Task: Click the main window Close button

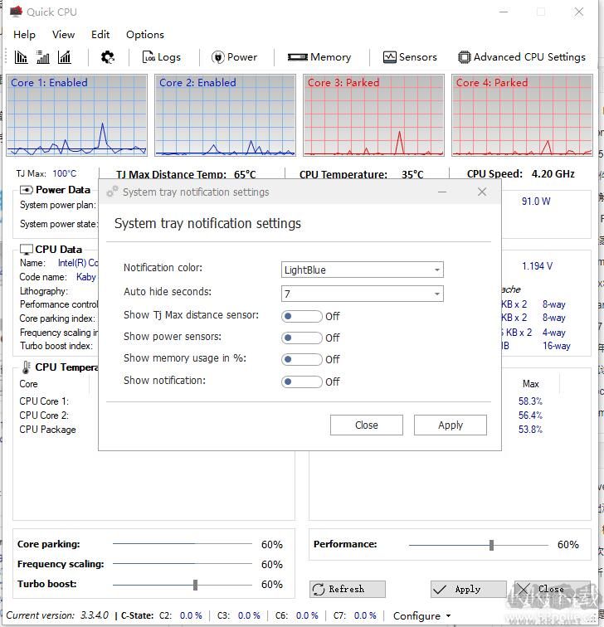Action: coord(553,589)
